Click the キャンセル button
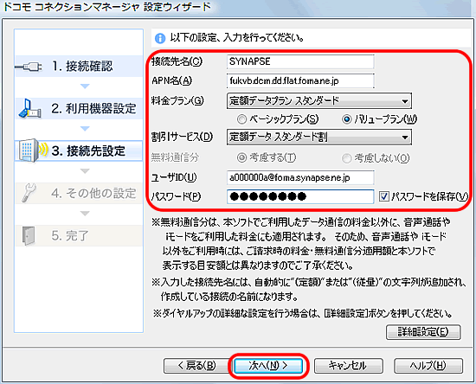This screenshot has height=384, width=476. click(348, 366)
